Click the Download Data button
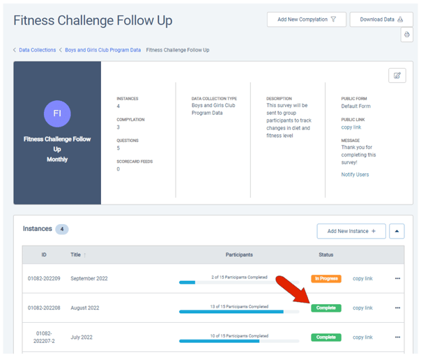 (x=381, y=19)
